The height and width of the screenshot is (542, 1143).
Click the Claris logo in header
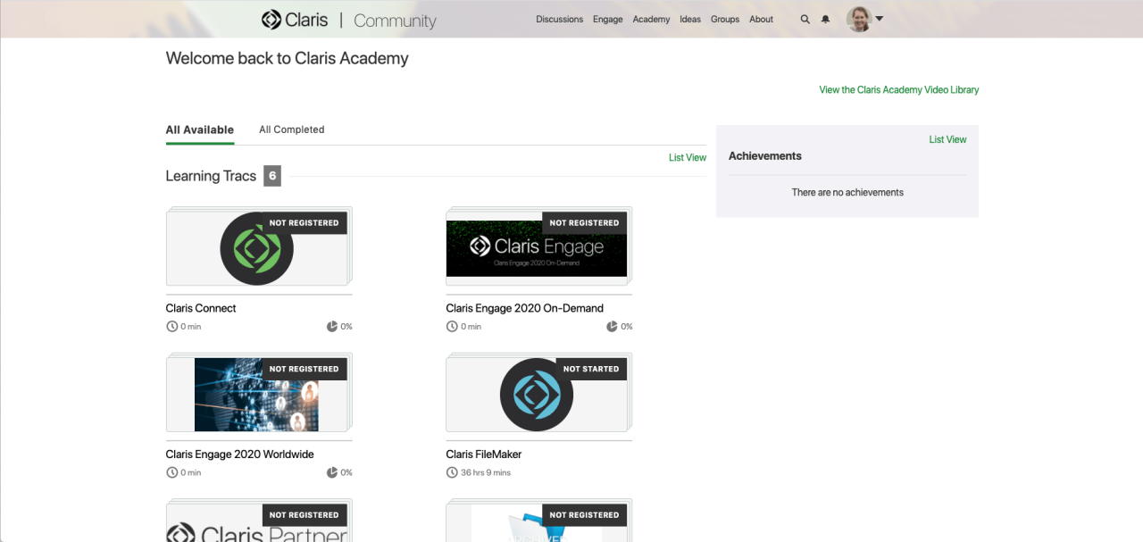point(295,19)
